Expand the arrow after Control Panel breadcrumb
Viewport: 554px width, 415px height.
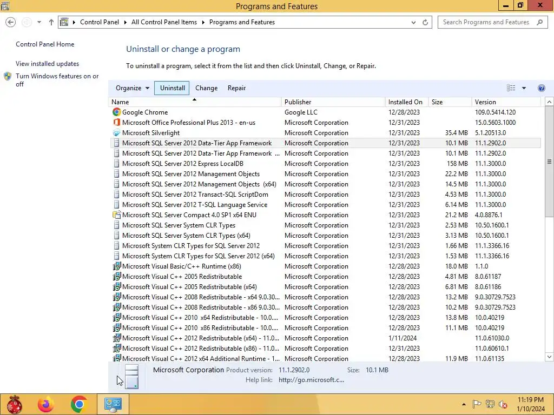126,22
